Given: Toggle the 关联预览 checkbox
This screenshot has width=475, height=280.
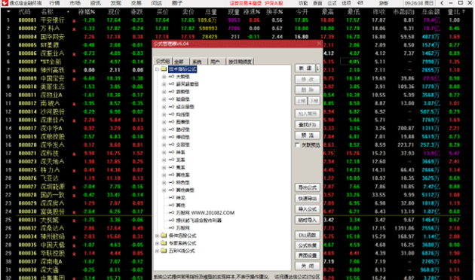Looking at the screenshot, I should coord(297,145).
